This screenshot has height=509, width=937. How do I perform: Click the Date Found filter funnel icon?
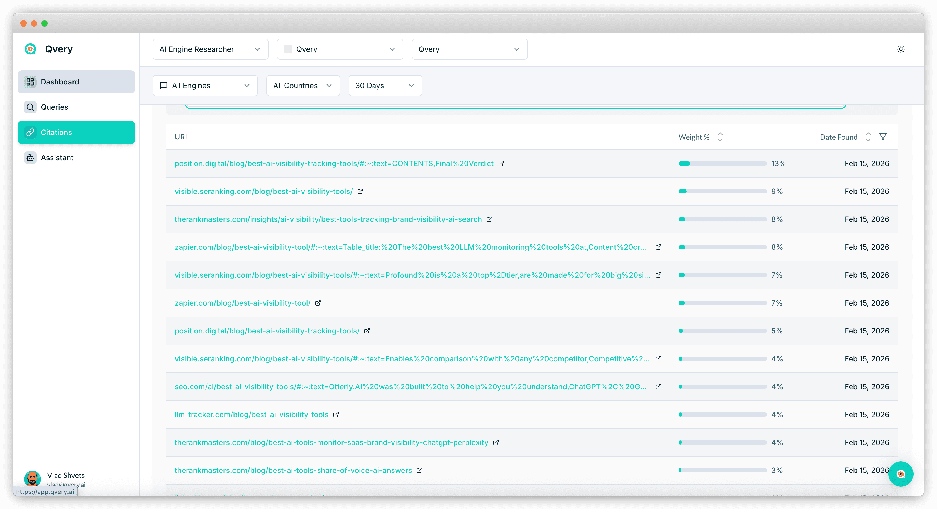(883, 137)
